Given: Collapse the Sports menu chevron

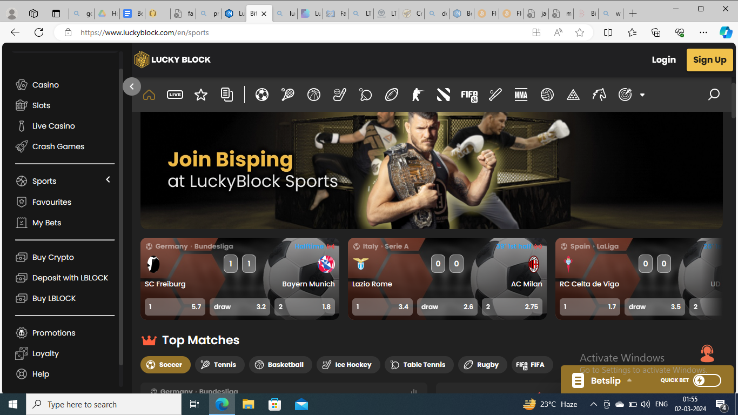Looking at the screenshot, I should [x=108, y=179].
